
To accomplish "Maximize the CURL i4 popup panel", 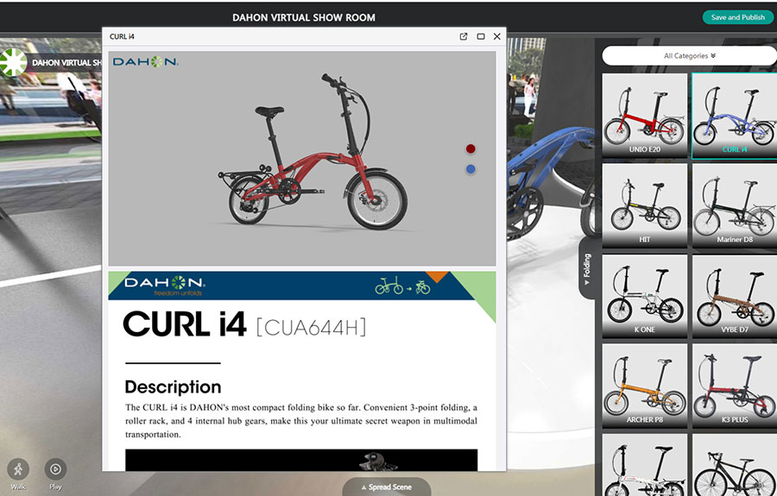I will (481, 37).
